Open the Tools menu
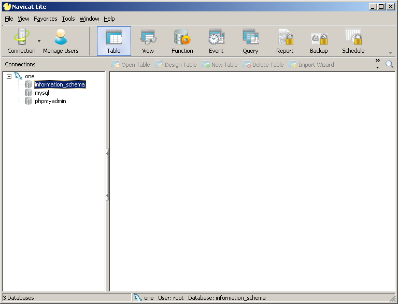 pos(68,19)
